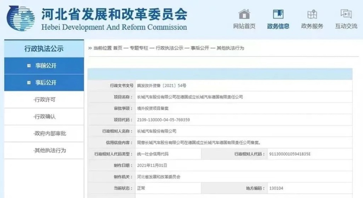
Task: Open the 政务信息 nav label
Action: pos(278,26)
